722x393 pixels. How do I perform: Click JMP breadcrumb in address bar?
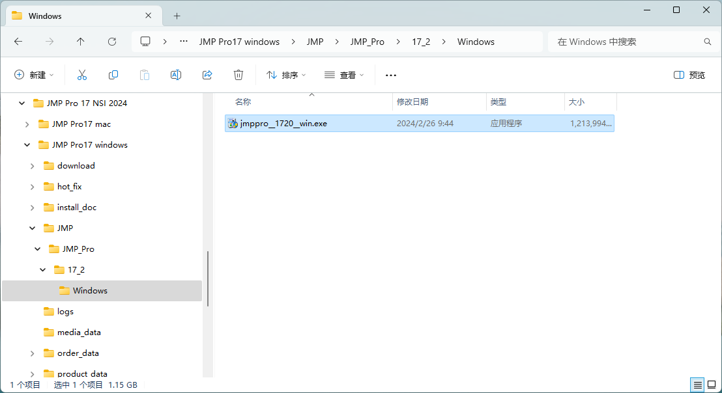coord(315,42)
